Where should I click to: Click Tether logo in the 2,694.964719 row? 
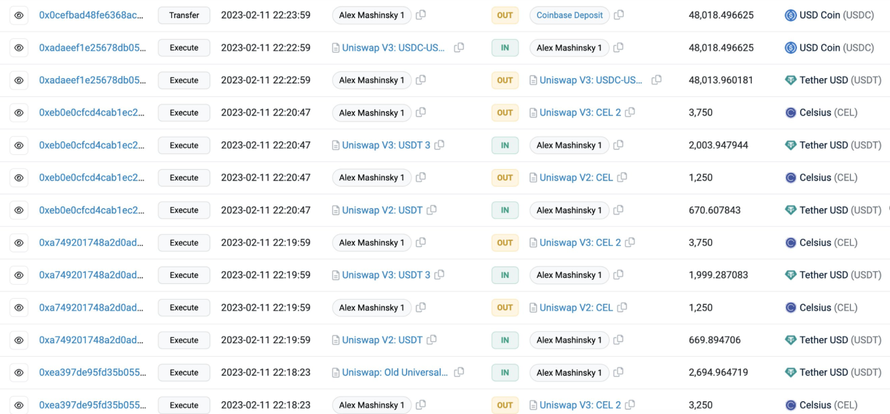pyautogui.click(x=790, y=372)
